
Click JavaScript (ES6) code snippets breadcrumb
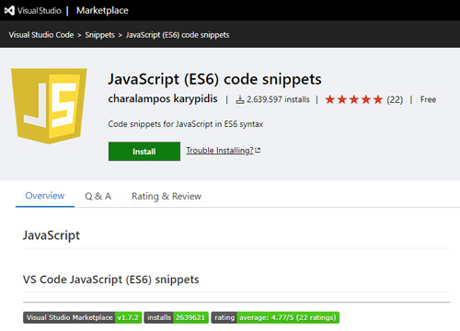click(x=178, y=35)
